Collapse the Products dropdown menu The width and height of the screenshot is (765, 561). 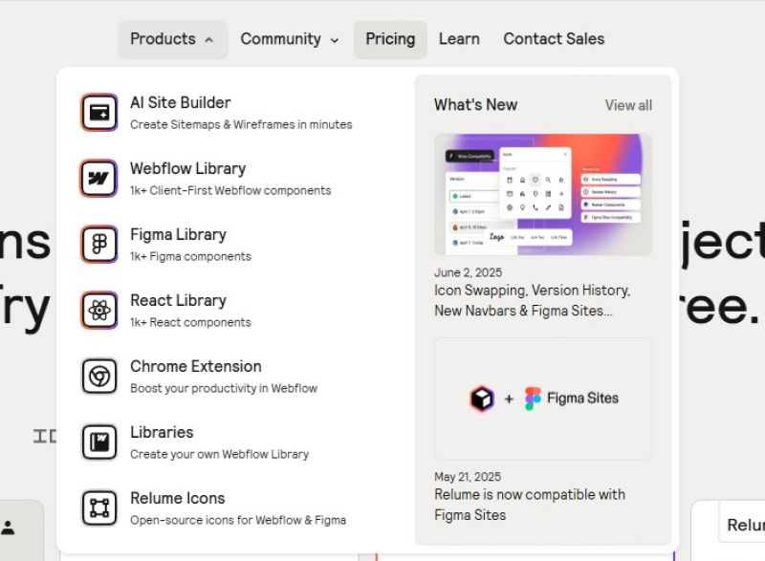click(x=173, y=39)
